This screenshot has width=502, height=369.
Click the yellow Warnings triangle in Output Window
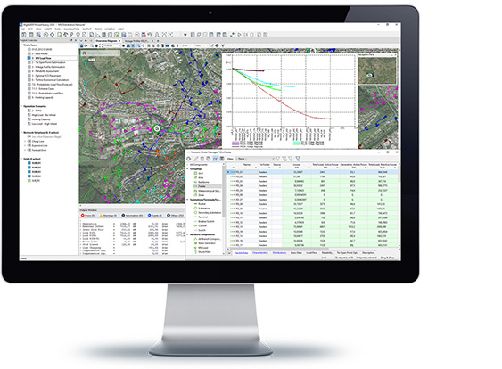[101, 216]
